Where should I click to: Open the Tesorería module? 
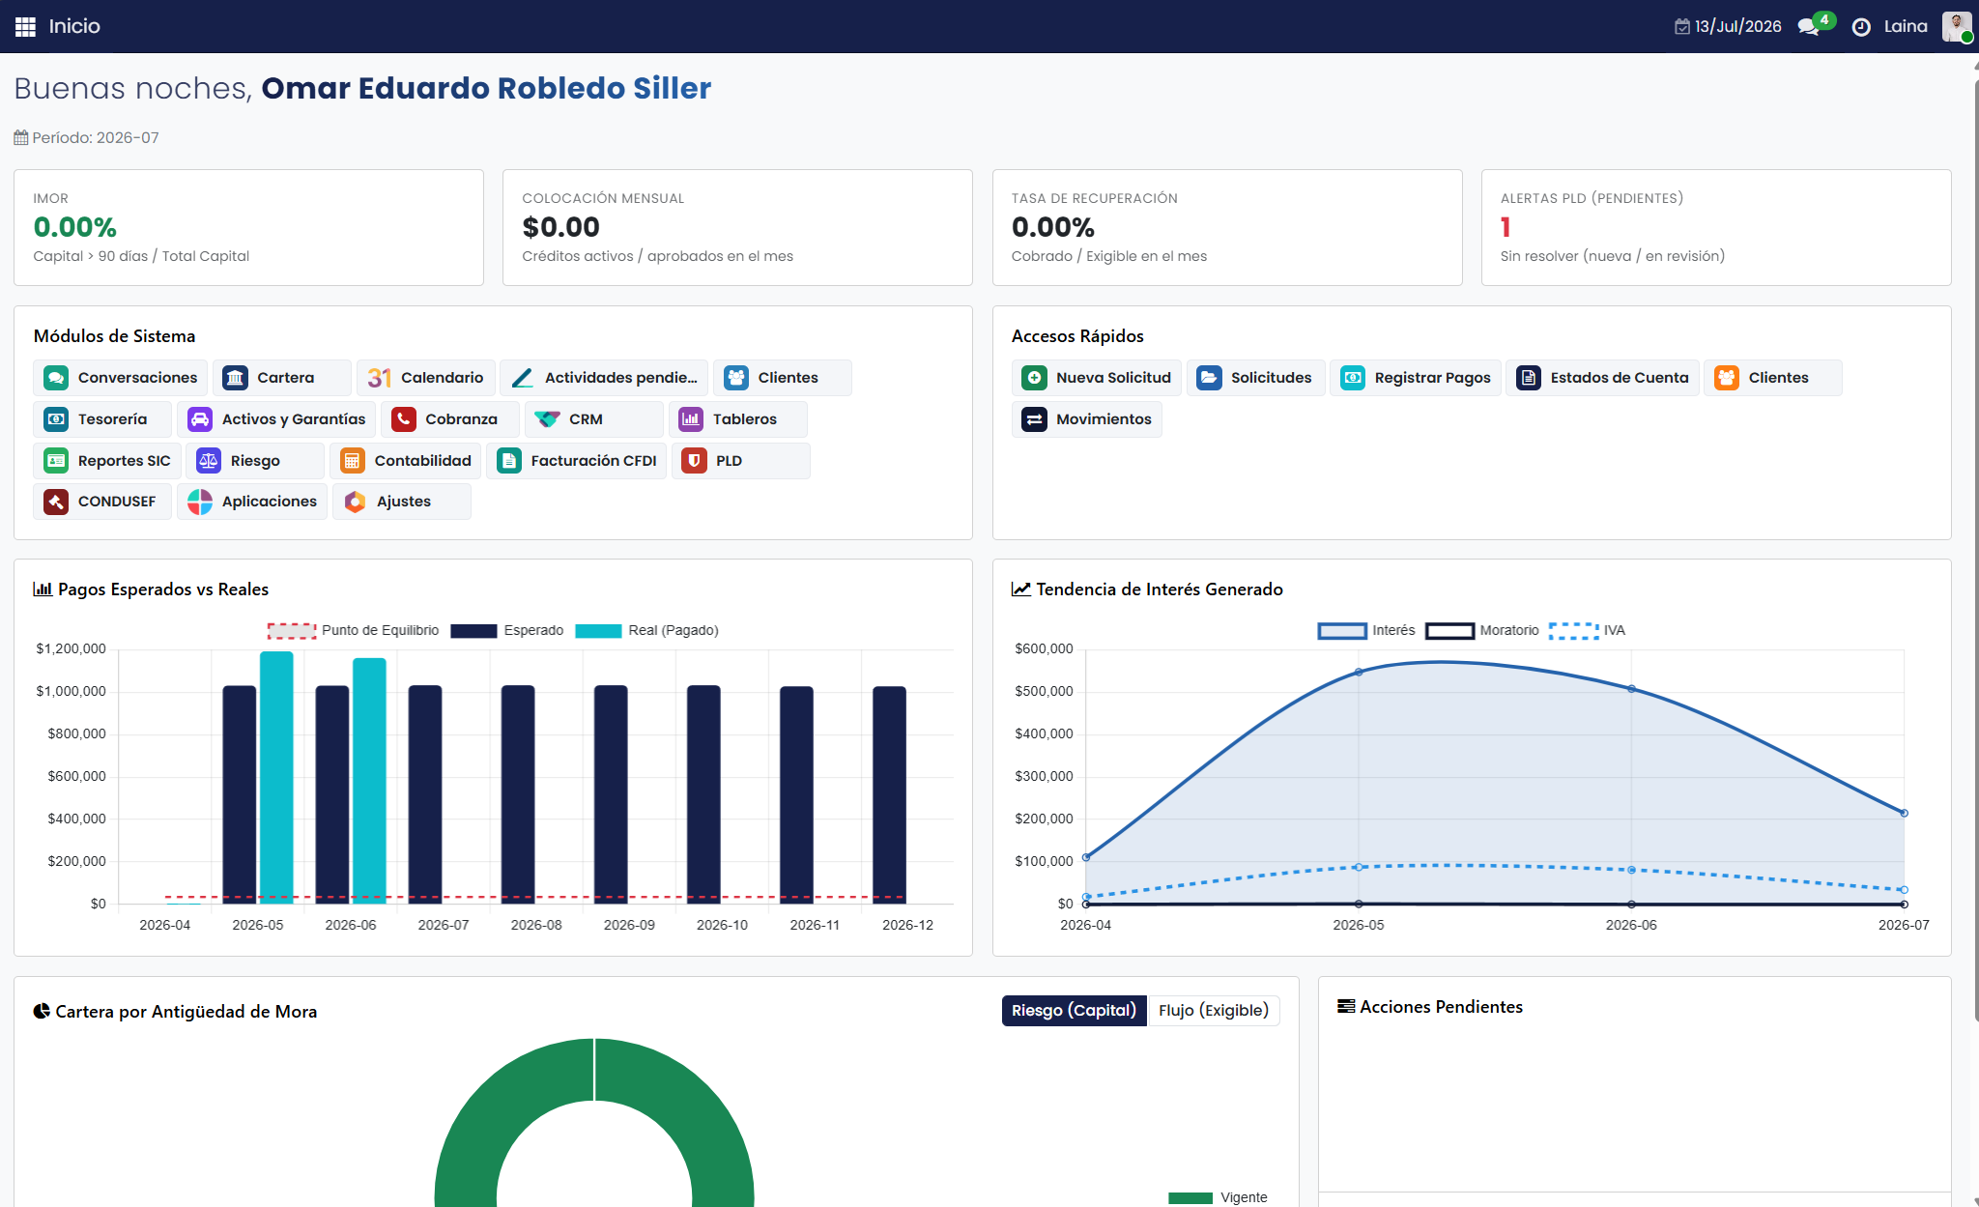pos(102,419)
